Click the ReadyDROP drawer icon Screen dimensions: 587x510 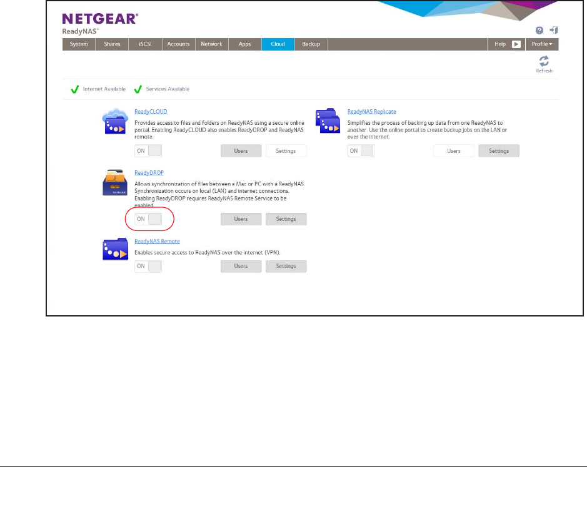click(x=115, y=182)
